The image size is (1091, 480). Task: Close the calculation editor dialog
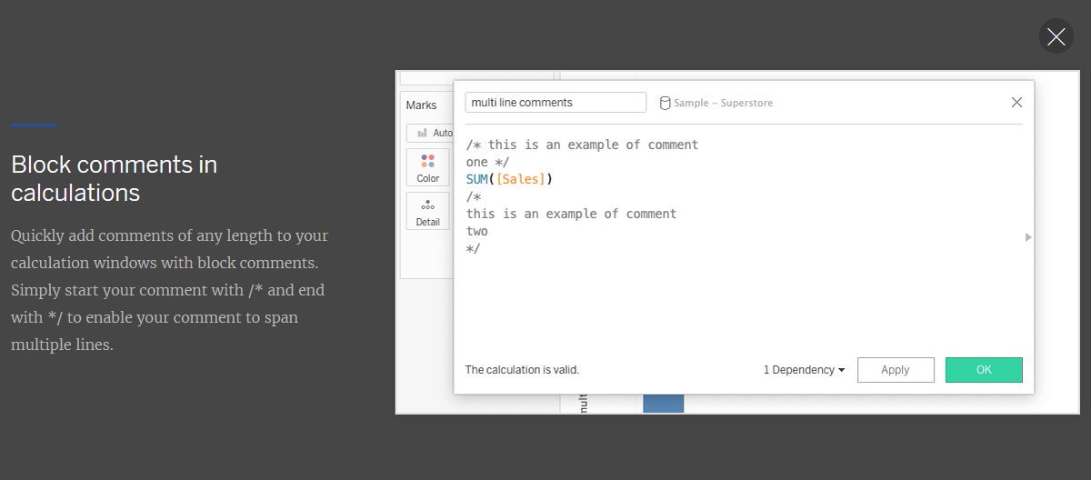click(1016, 103)
